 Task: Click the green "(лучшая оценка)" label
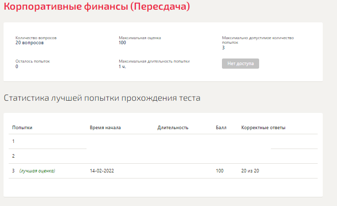[x=37, y=171]
